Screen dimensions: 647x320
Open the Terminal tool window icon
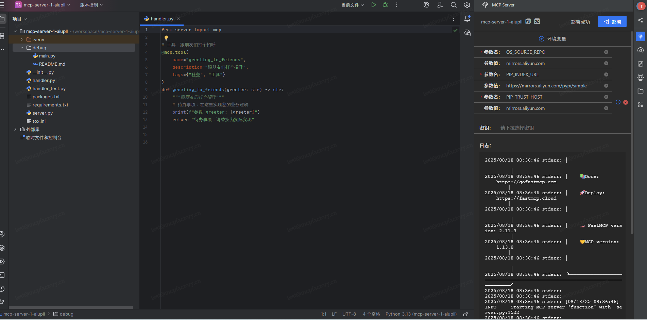tap(2, 275)
